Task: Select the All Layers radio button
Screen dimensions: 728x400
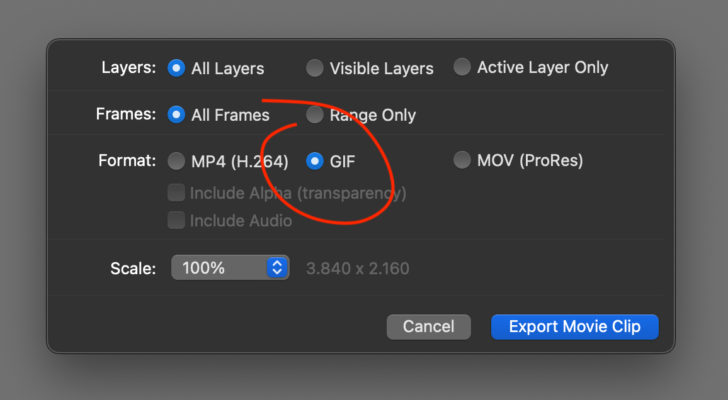Action: [x=176, y=68]
